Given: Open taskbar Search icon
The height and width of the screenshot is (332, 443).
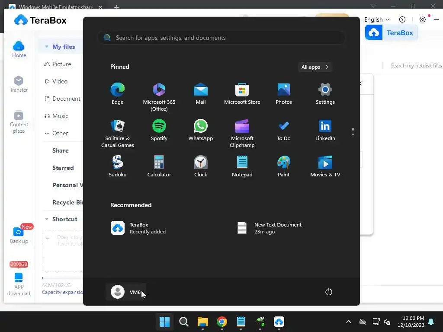Looking at the screenshot, I should click(x=183, y=322).
